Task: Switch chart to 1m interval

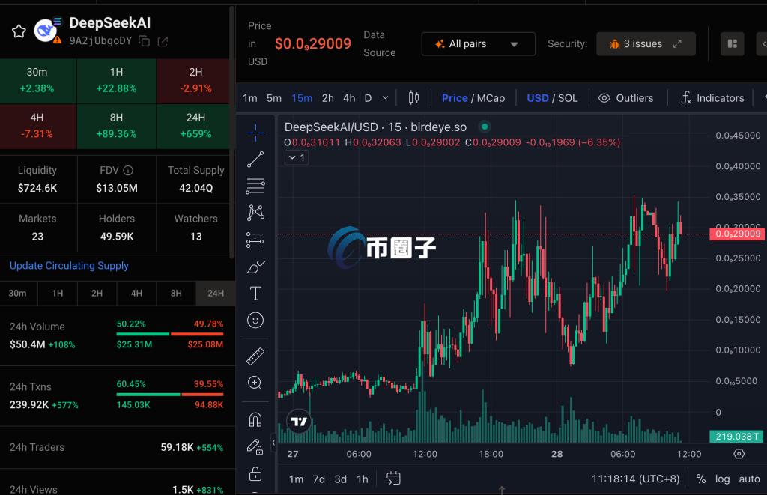Action: coord(250,98)
